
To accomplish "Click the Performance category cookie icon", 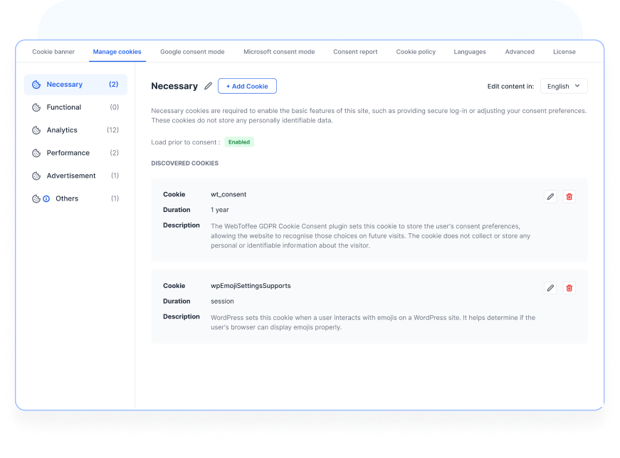I will tap(36, 153).
